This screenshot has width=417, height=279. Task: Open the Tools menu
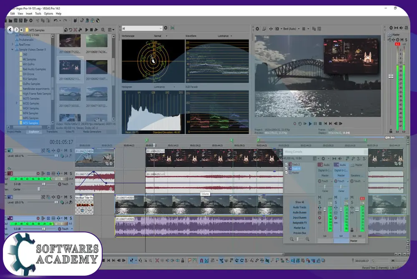(x=38, y=14)
